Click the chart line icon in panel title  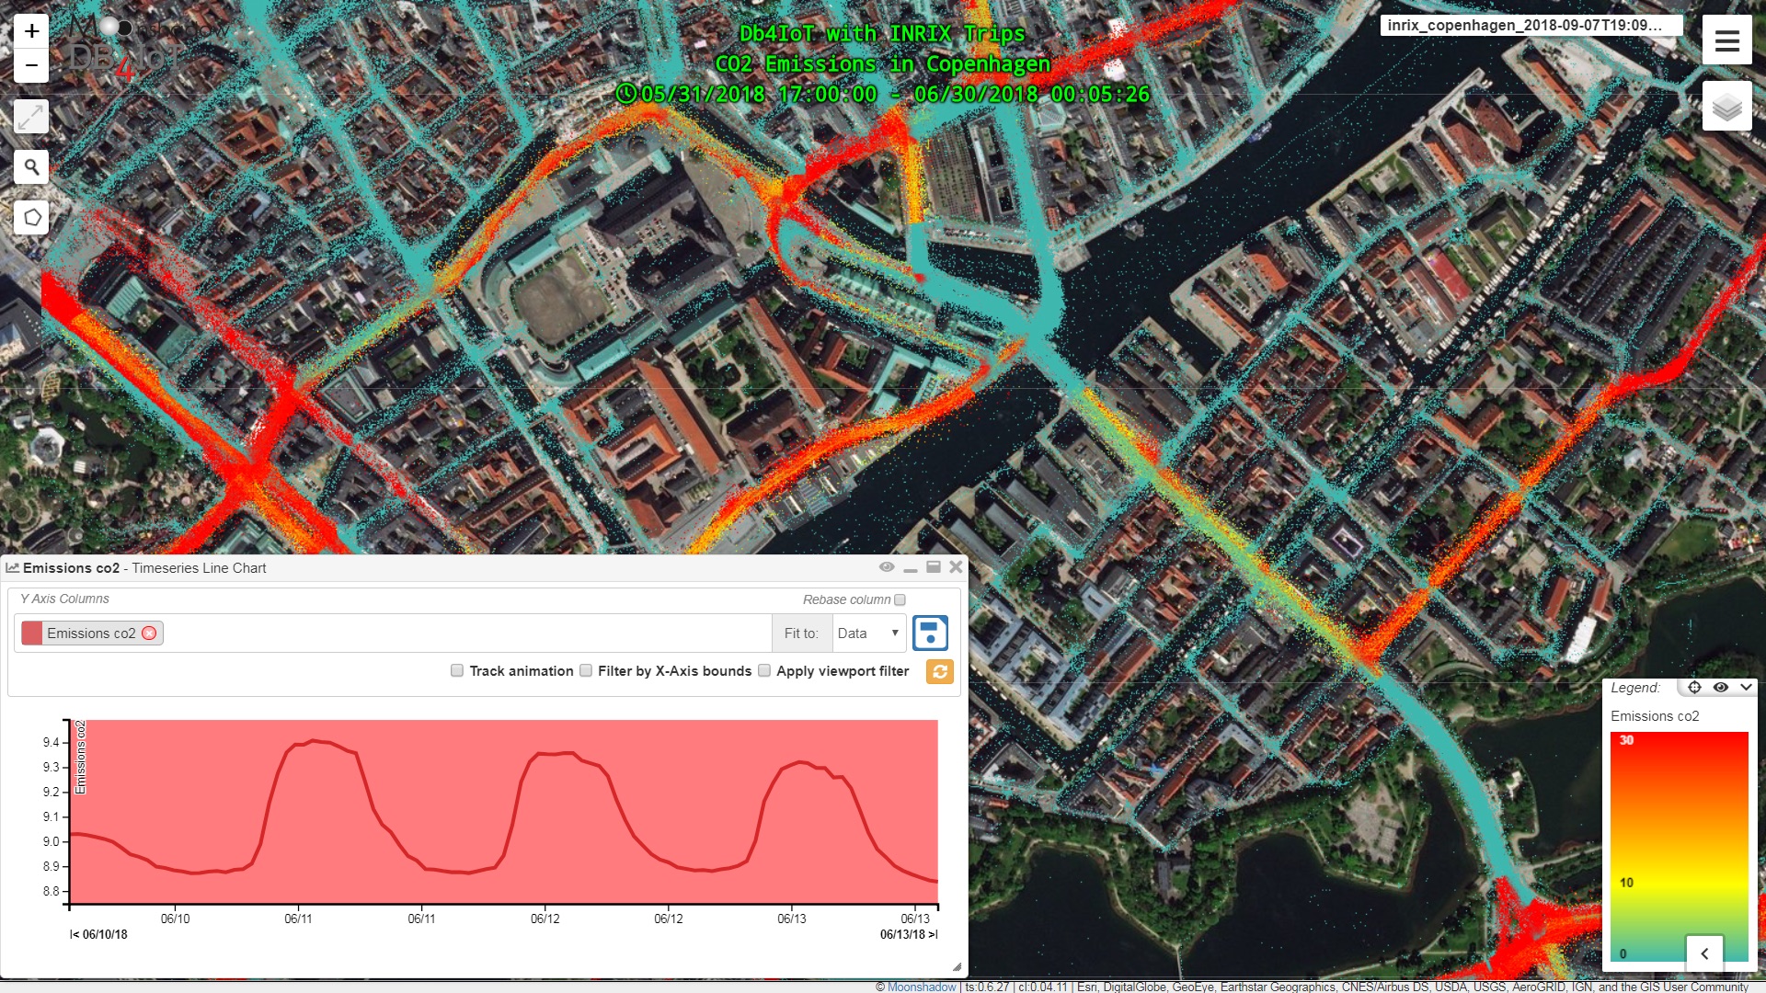coord(13,568)
